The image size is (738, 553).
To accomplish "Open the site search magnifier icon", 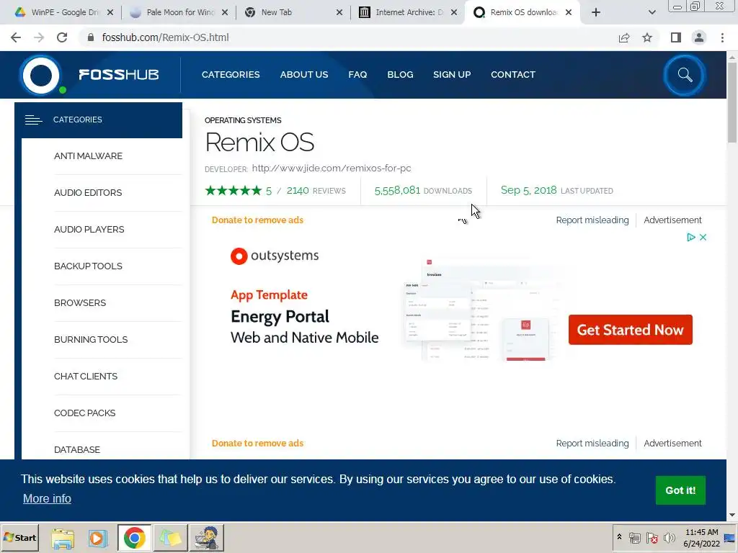I will pyautogui.click(x=685, y=75).
